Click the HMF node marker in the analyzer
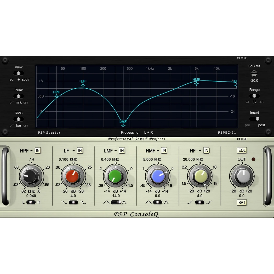Viewport: 274px width, 274px height. (196, 84)
